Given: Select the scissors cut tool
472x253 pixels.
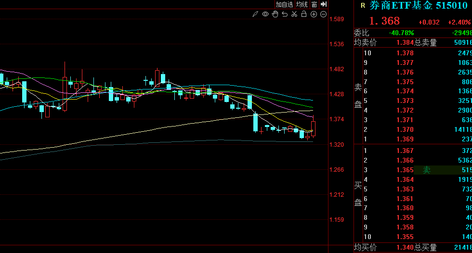Looking at the screenshot, I should [x=294, y=14].
